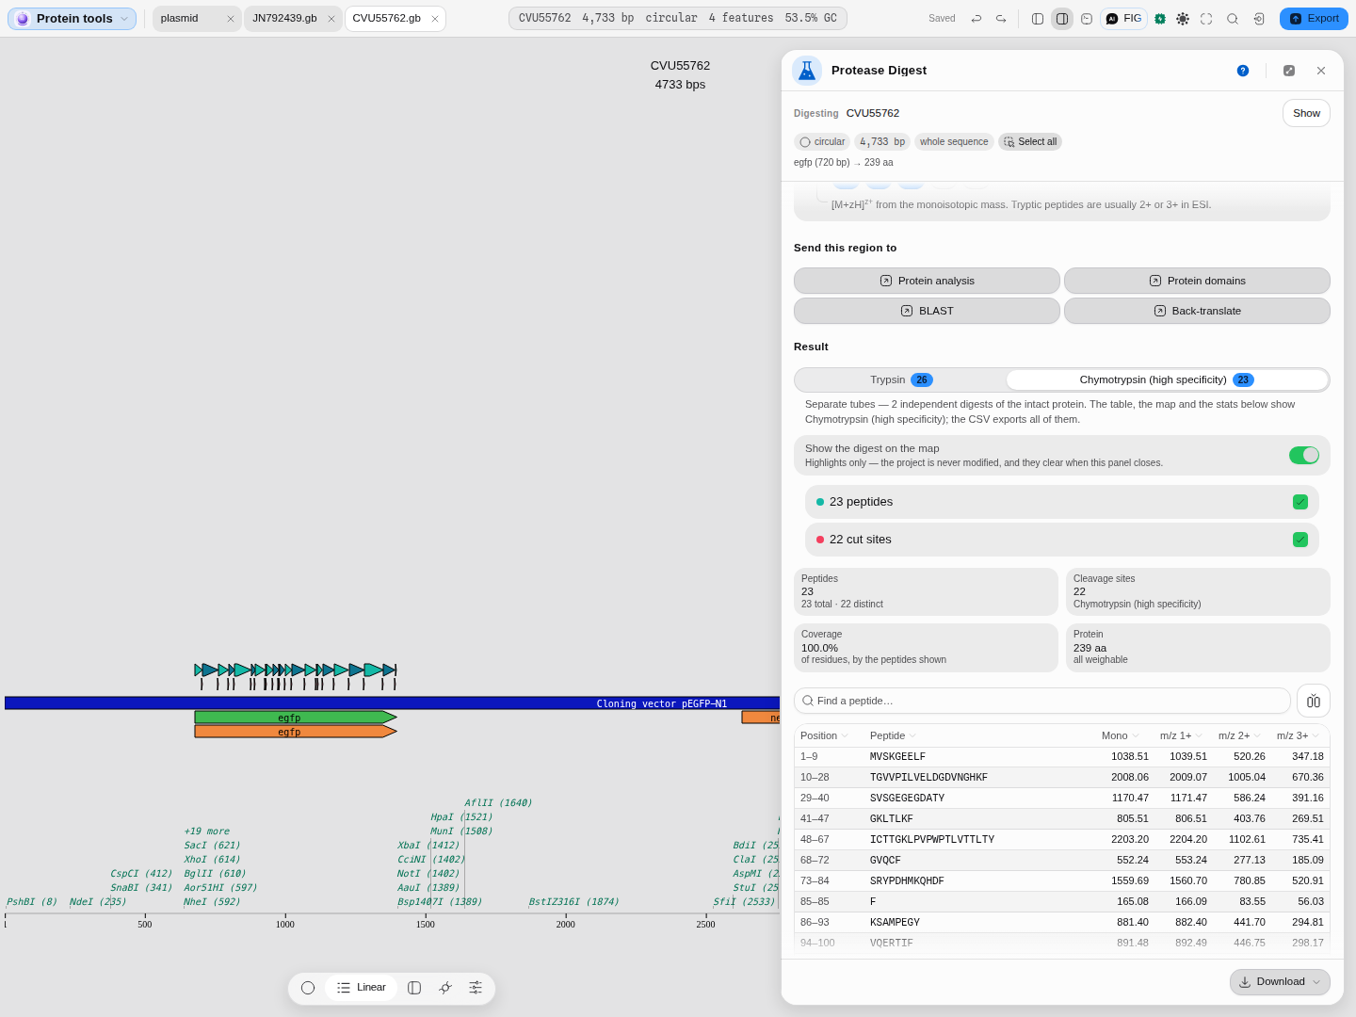Open Protease Digest help icon

pos(1243,71)
